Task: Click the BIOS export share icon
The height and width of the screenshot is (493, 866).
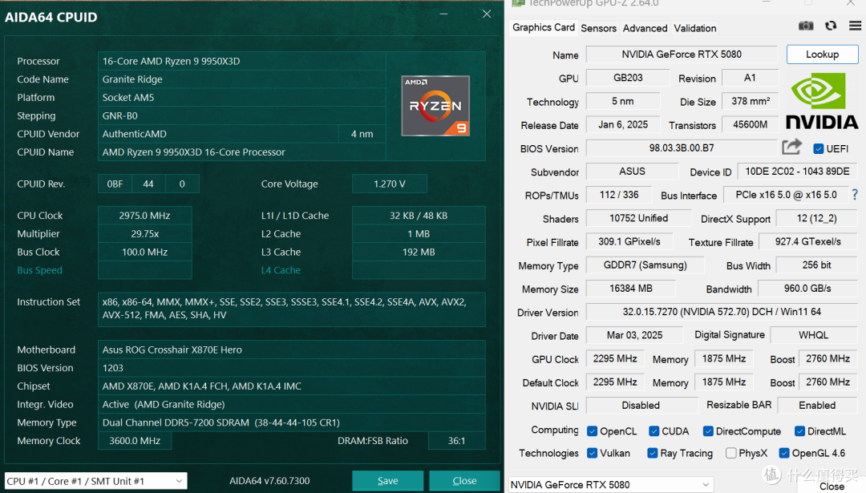Action: point(792,147)
